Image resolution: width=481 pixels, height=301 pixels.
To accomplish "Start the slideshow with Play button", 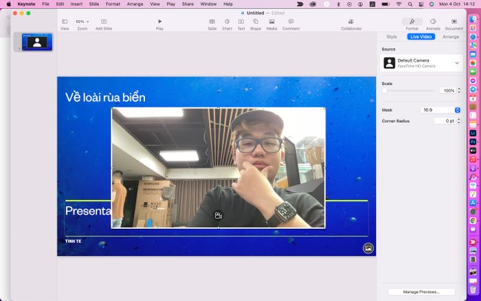I will pos(159,24).
